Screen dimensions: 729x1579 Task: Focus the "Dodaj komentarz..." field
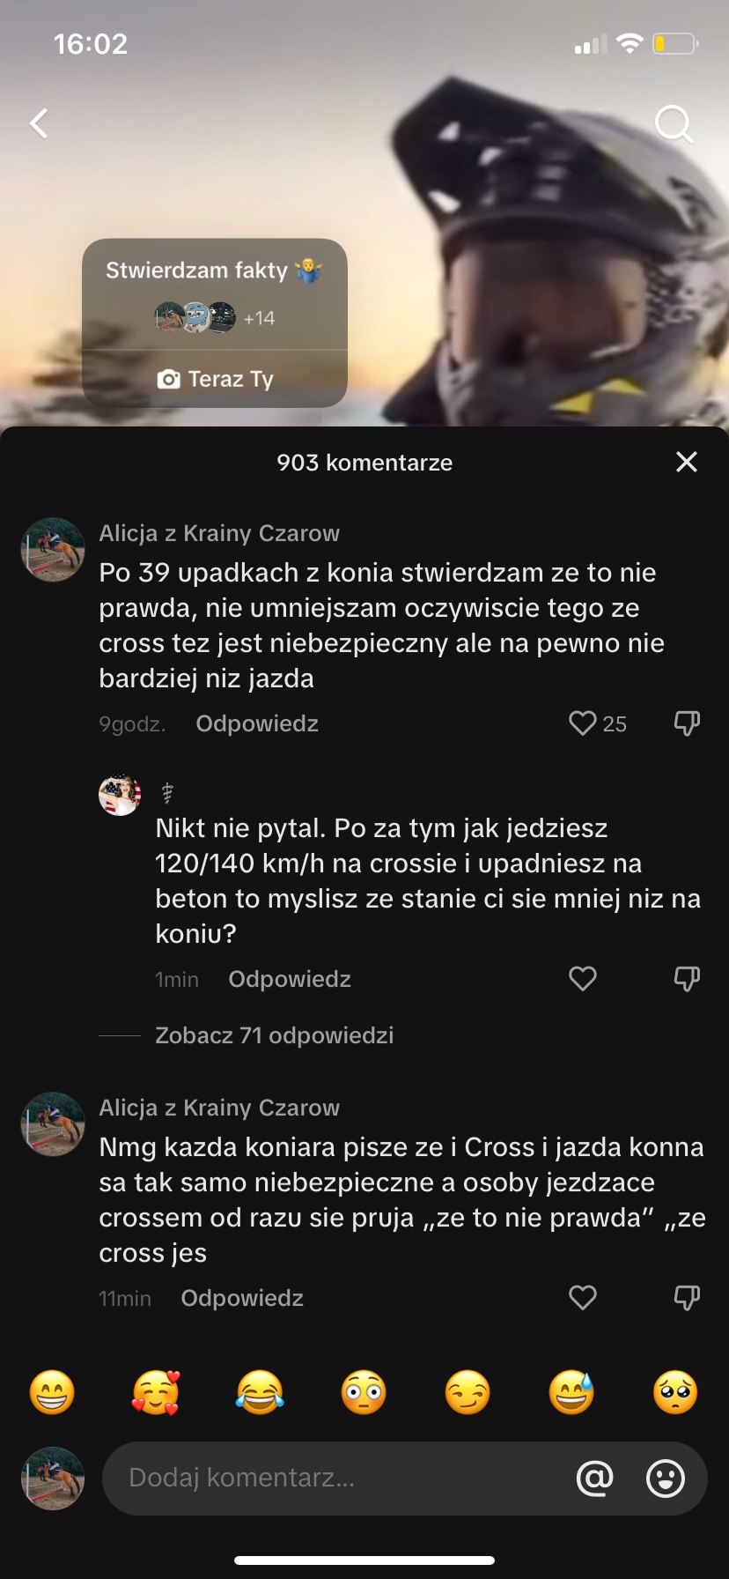pos(335,1478)
